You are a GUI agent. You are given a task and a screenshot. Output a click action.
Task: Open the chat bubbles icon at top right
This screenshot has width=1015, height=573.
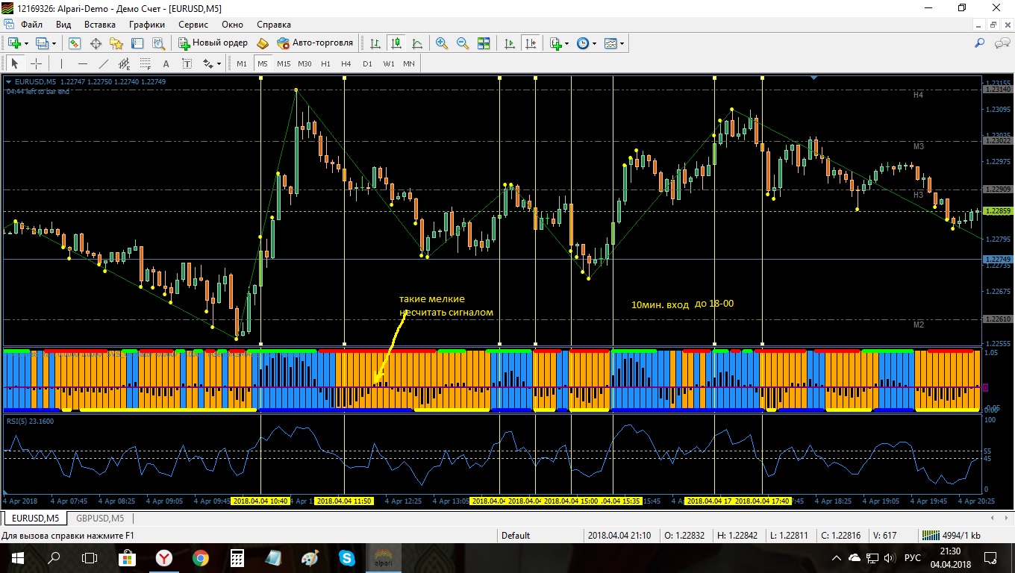tap(1002, 43)
